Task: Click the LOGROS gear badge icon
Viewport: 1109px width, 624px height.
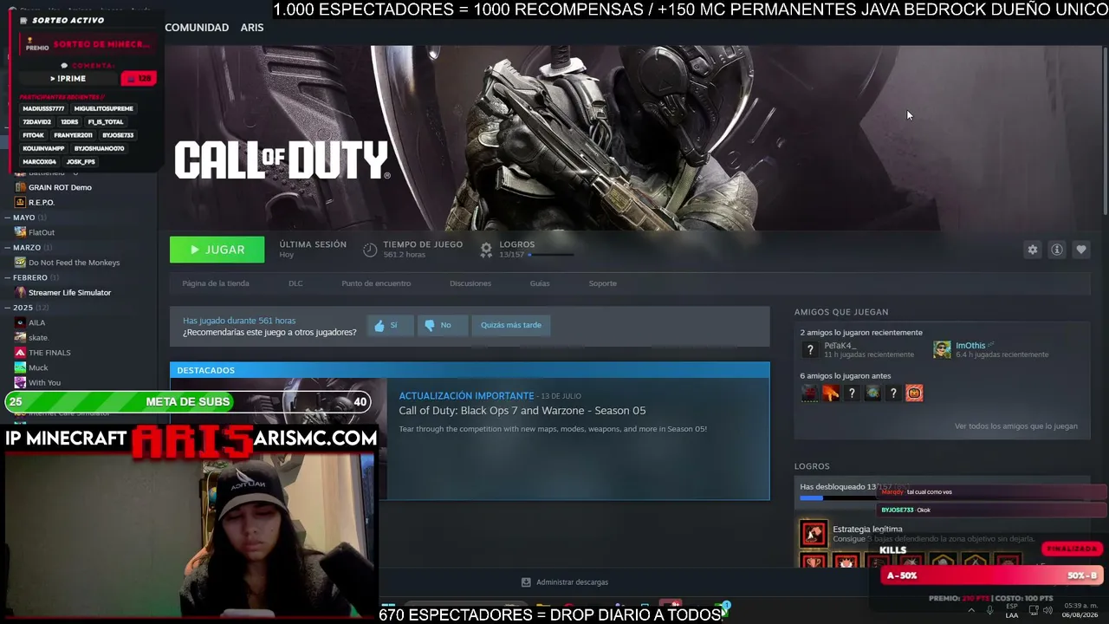Action: tap(486, 250)
